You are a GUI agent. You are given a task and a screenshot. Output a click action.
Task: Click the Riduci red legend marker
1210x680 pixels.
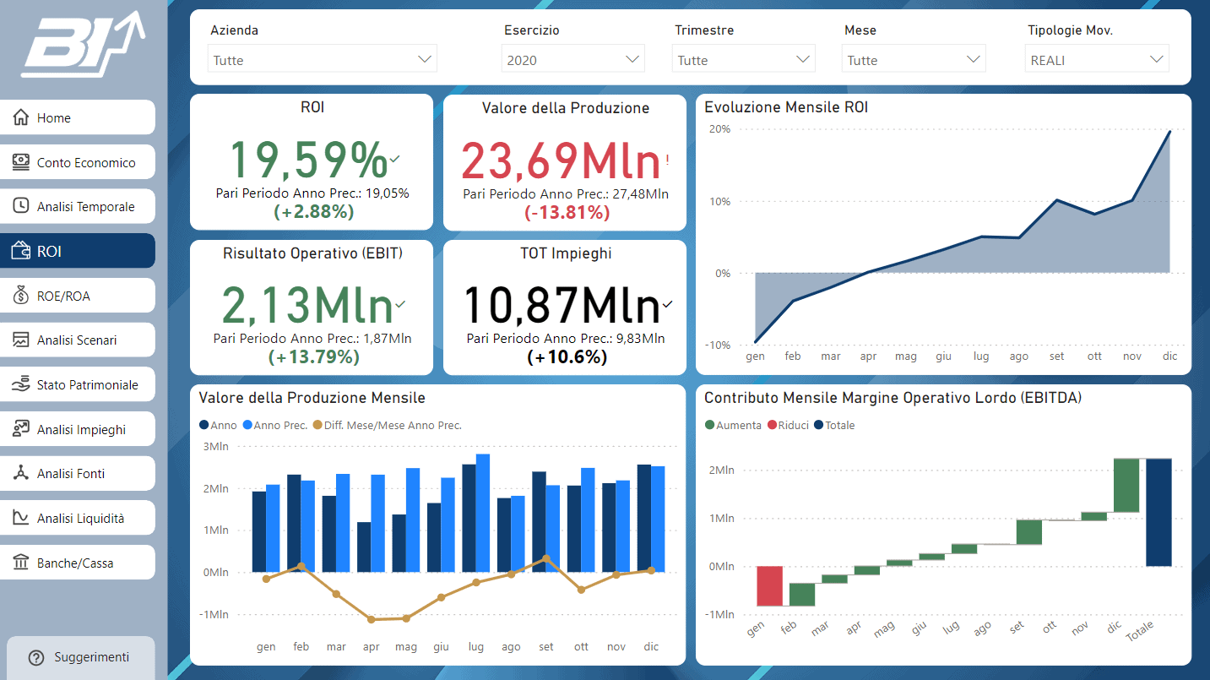pos(771,425)
